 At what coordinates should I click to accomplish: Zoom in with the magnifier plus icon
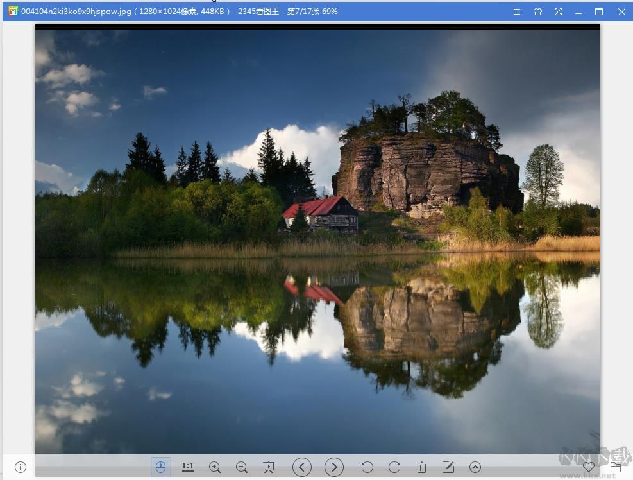[215, 467]
